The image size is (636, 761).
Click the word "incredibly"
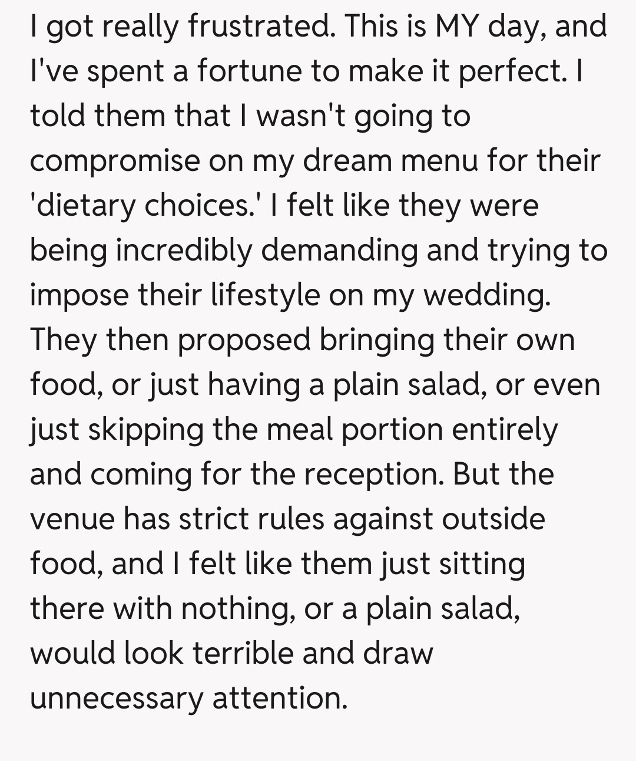coord(184,251)
